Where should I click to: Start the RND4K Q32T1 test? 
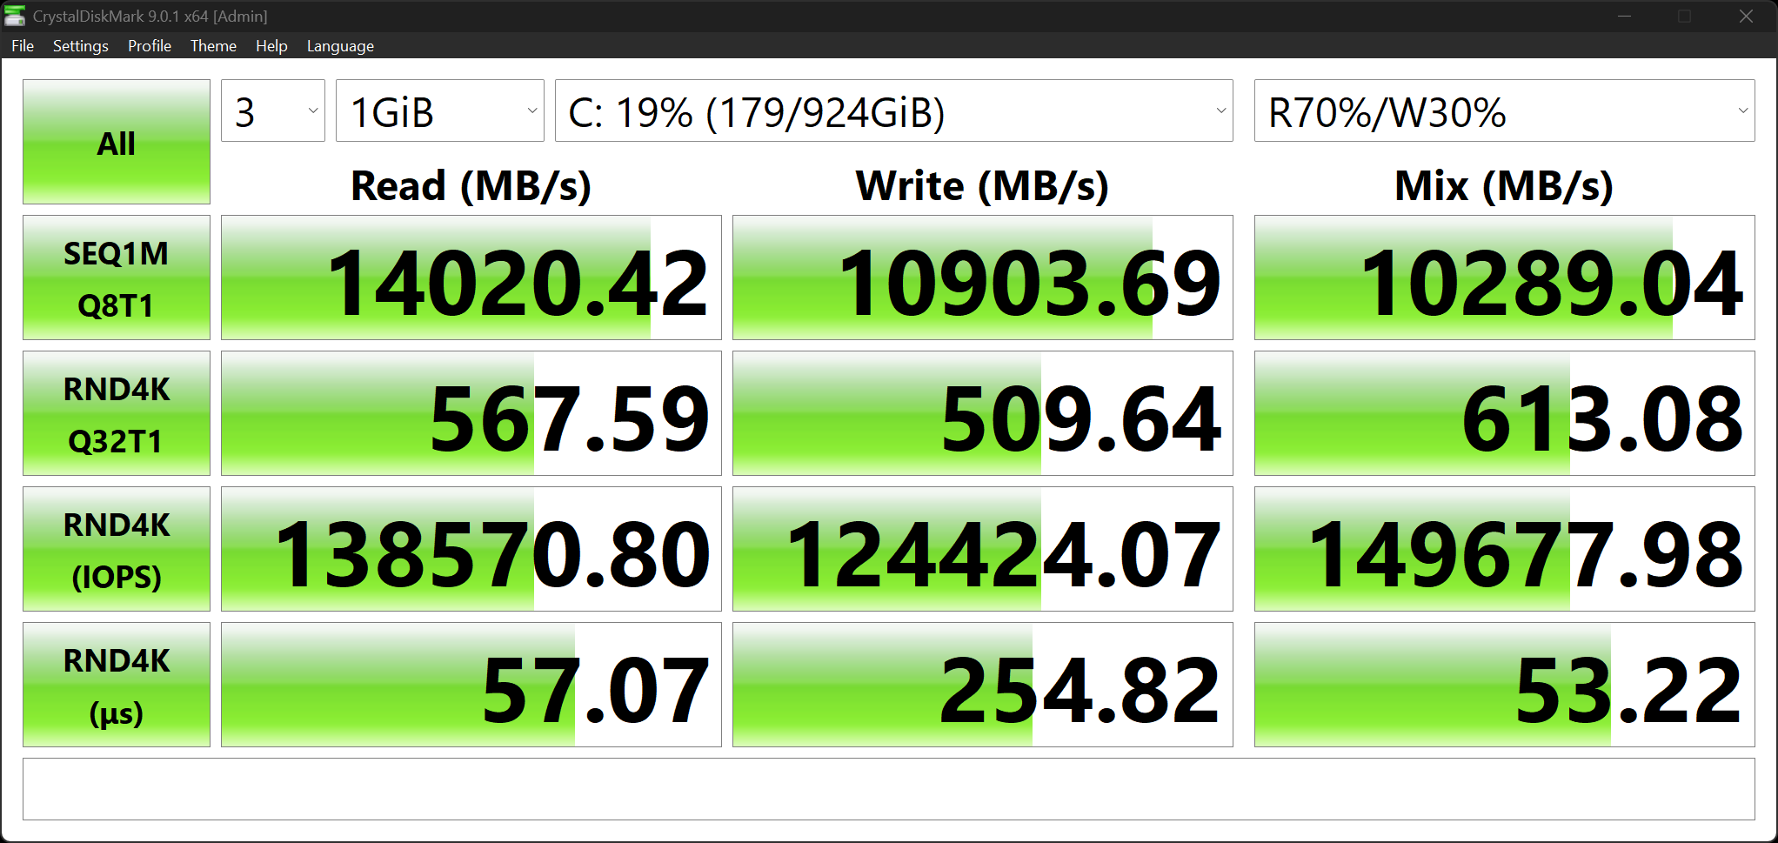pyautogui.click(x=117, y=413)
